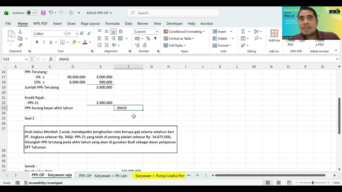The width and height of the screenshot is (342, 192).
Task: Switch to the Data tab
Action: [129, 23]
